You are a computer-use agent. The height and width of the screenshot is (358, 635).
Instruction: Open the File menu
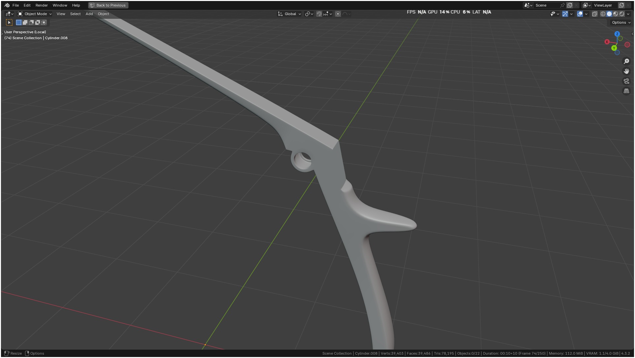pyautogui.click(x=15, y=5)
